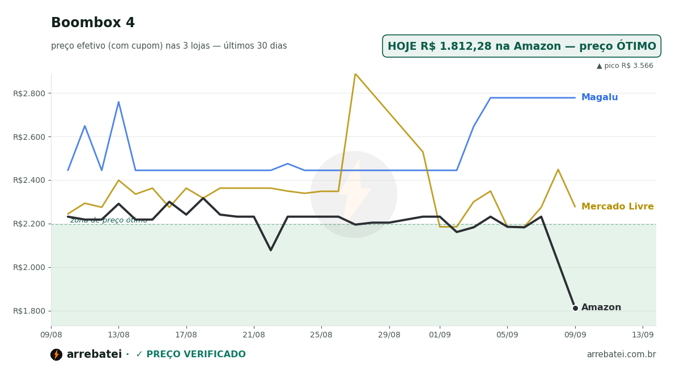Image resolution: width=680 pixels, height=368 pixels.
Task: Select the Mercado Livre series label
Action: tap(618, 207)
